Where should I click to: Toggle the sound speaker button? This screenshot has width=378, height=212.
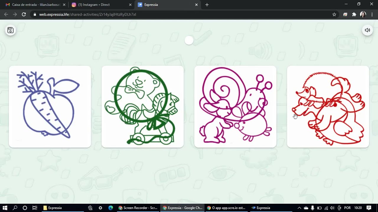pyautogui.click(x=367, y=30)
